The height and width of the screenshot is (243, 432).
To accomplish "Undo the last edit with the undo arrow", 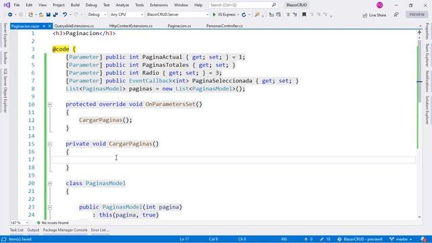I will (x=65, y=15).
